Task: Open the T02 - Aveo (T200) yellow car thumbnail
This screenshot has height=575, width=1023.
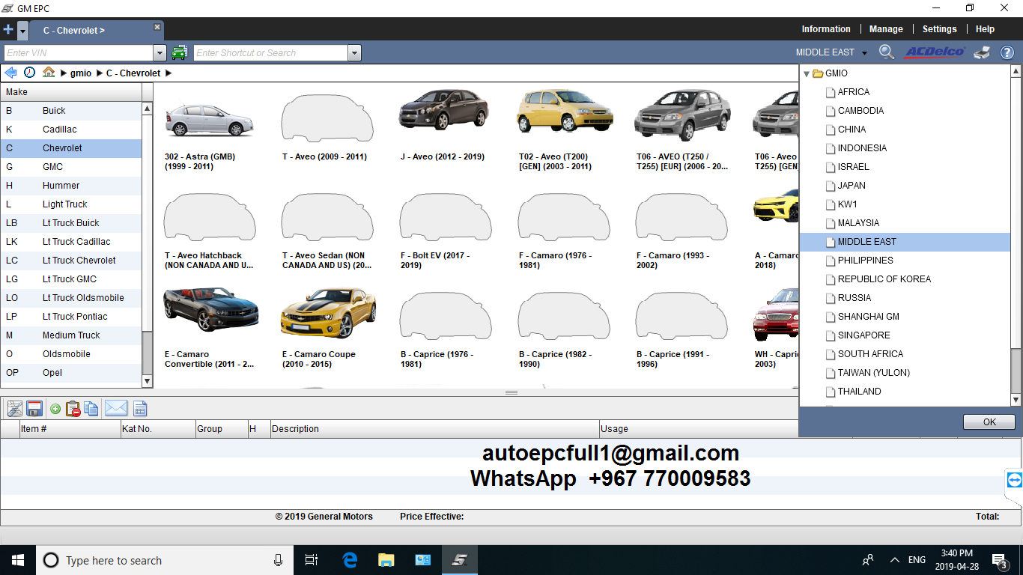Action: tap(565, 111)
